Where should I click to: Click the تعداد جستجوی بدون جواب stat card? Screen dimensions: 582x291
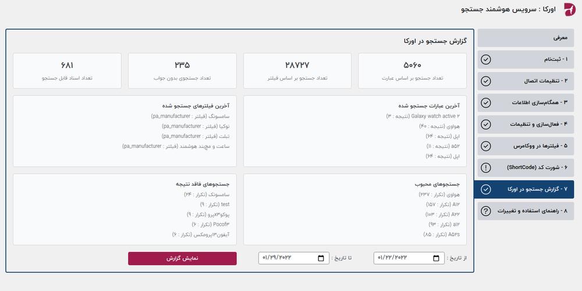(x=182, y=71)
